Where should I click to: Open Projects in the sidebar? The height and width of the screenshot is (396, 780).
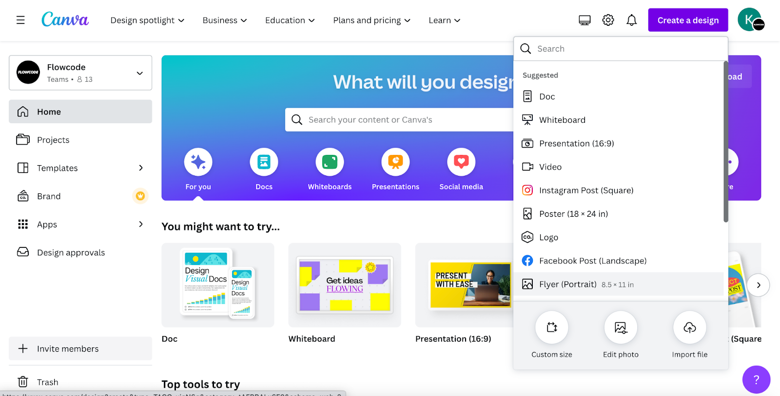coord(80,140)
